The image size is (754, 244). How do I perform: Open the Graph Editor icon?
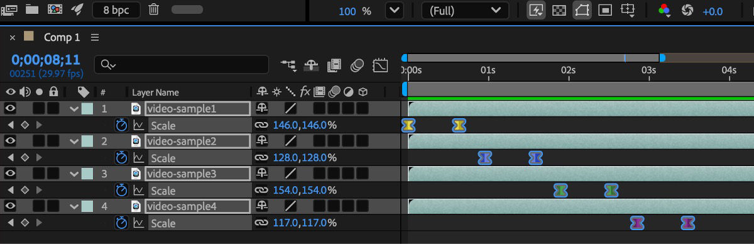point(381,64)
